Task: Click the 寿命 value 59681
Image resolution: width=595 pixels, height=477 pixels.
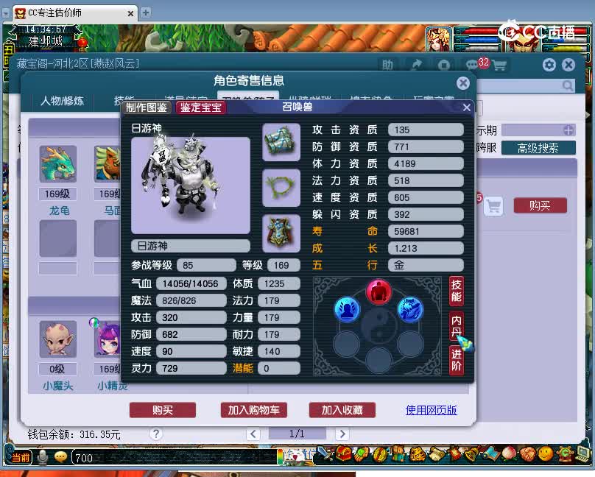Action: [x=426, y=231]
